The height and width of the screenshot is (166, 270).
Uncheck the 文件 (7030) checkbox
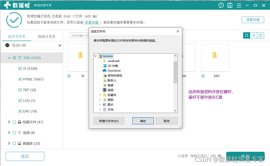[14, 58]
